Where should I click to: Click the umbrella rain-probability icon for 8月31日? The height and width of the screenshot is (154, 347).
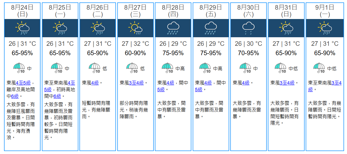click(x=280, y=68)
